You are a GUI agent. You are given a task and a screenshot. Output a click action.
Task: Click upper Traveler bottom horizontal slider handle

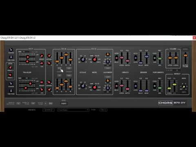(x=27, y=61)
